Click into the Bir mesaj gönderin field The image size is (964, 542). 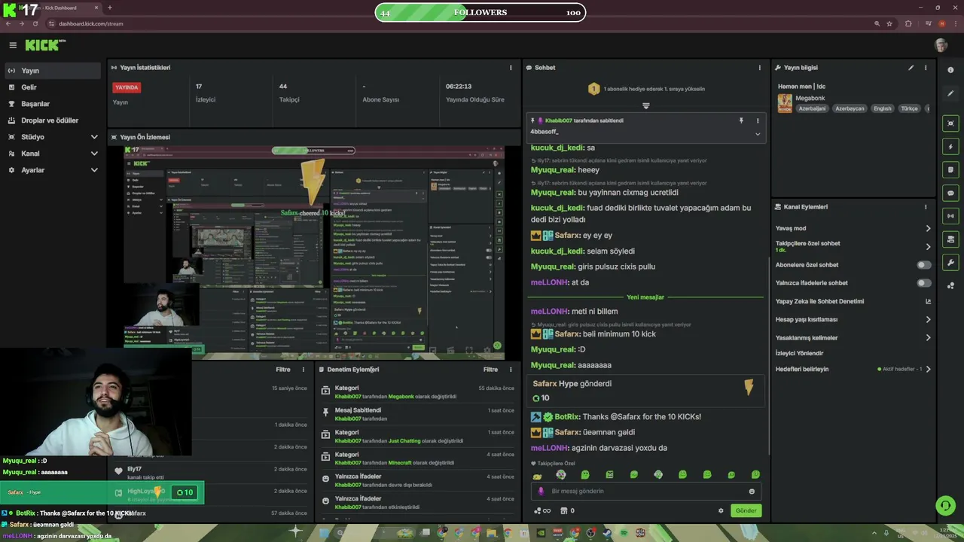(646, 492)
